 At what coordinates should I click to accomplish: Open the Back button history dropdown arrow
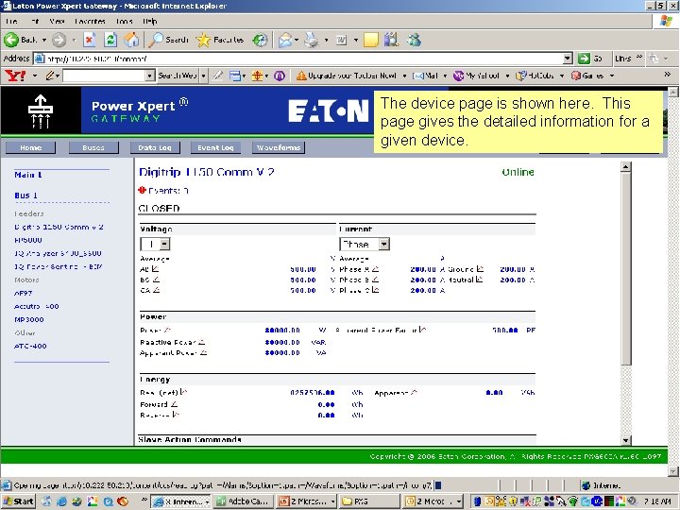[x=43, y=40]
